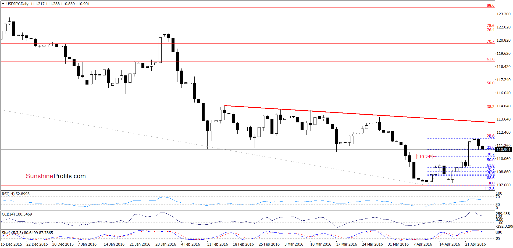The width and height of the screenshot is (513, 248).
Task: Click the USDJPY,Daily chart title
Action: [x=17, y=4]
